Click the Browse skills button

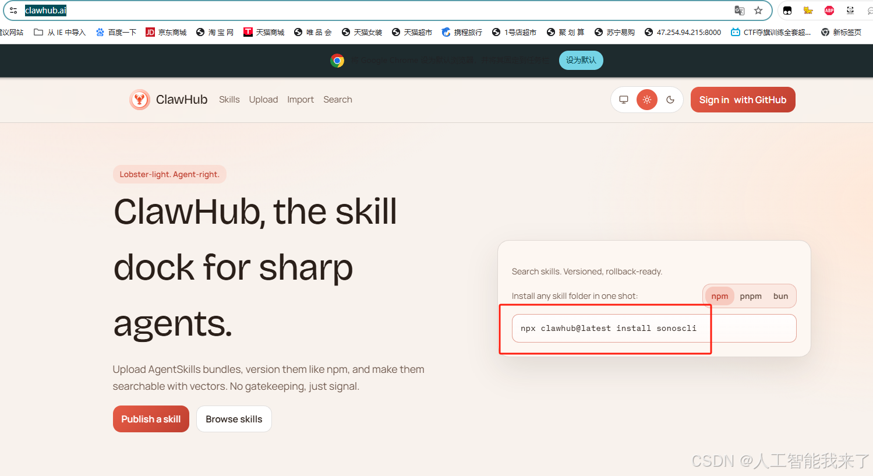click(x=234, y=419)
